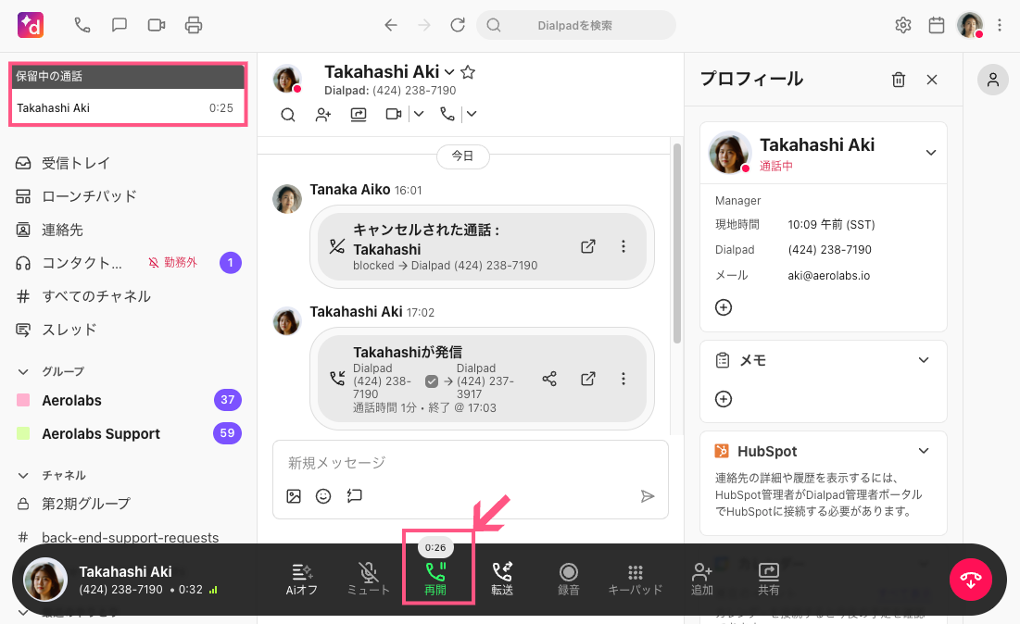1020x624 pixels.
Task: Collapse the メモ section
Action: [x=923, y=360]
